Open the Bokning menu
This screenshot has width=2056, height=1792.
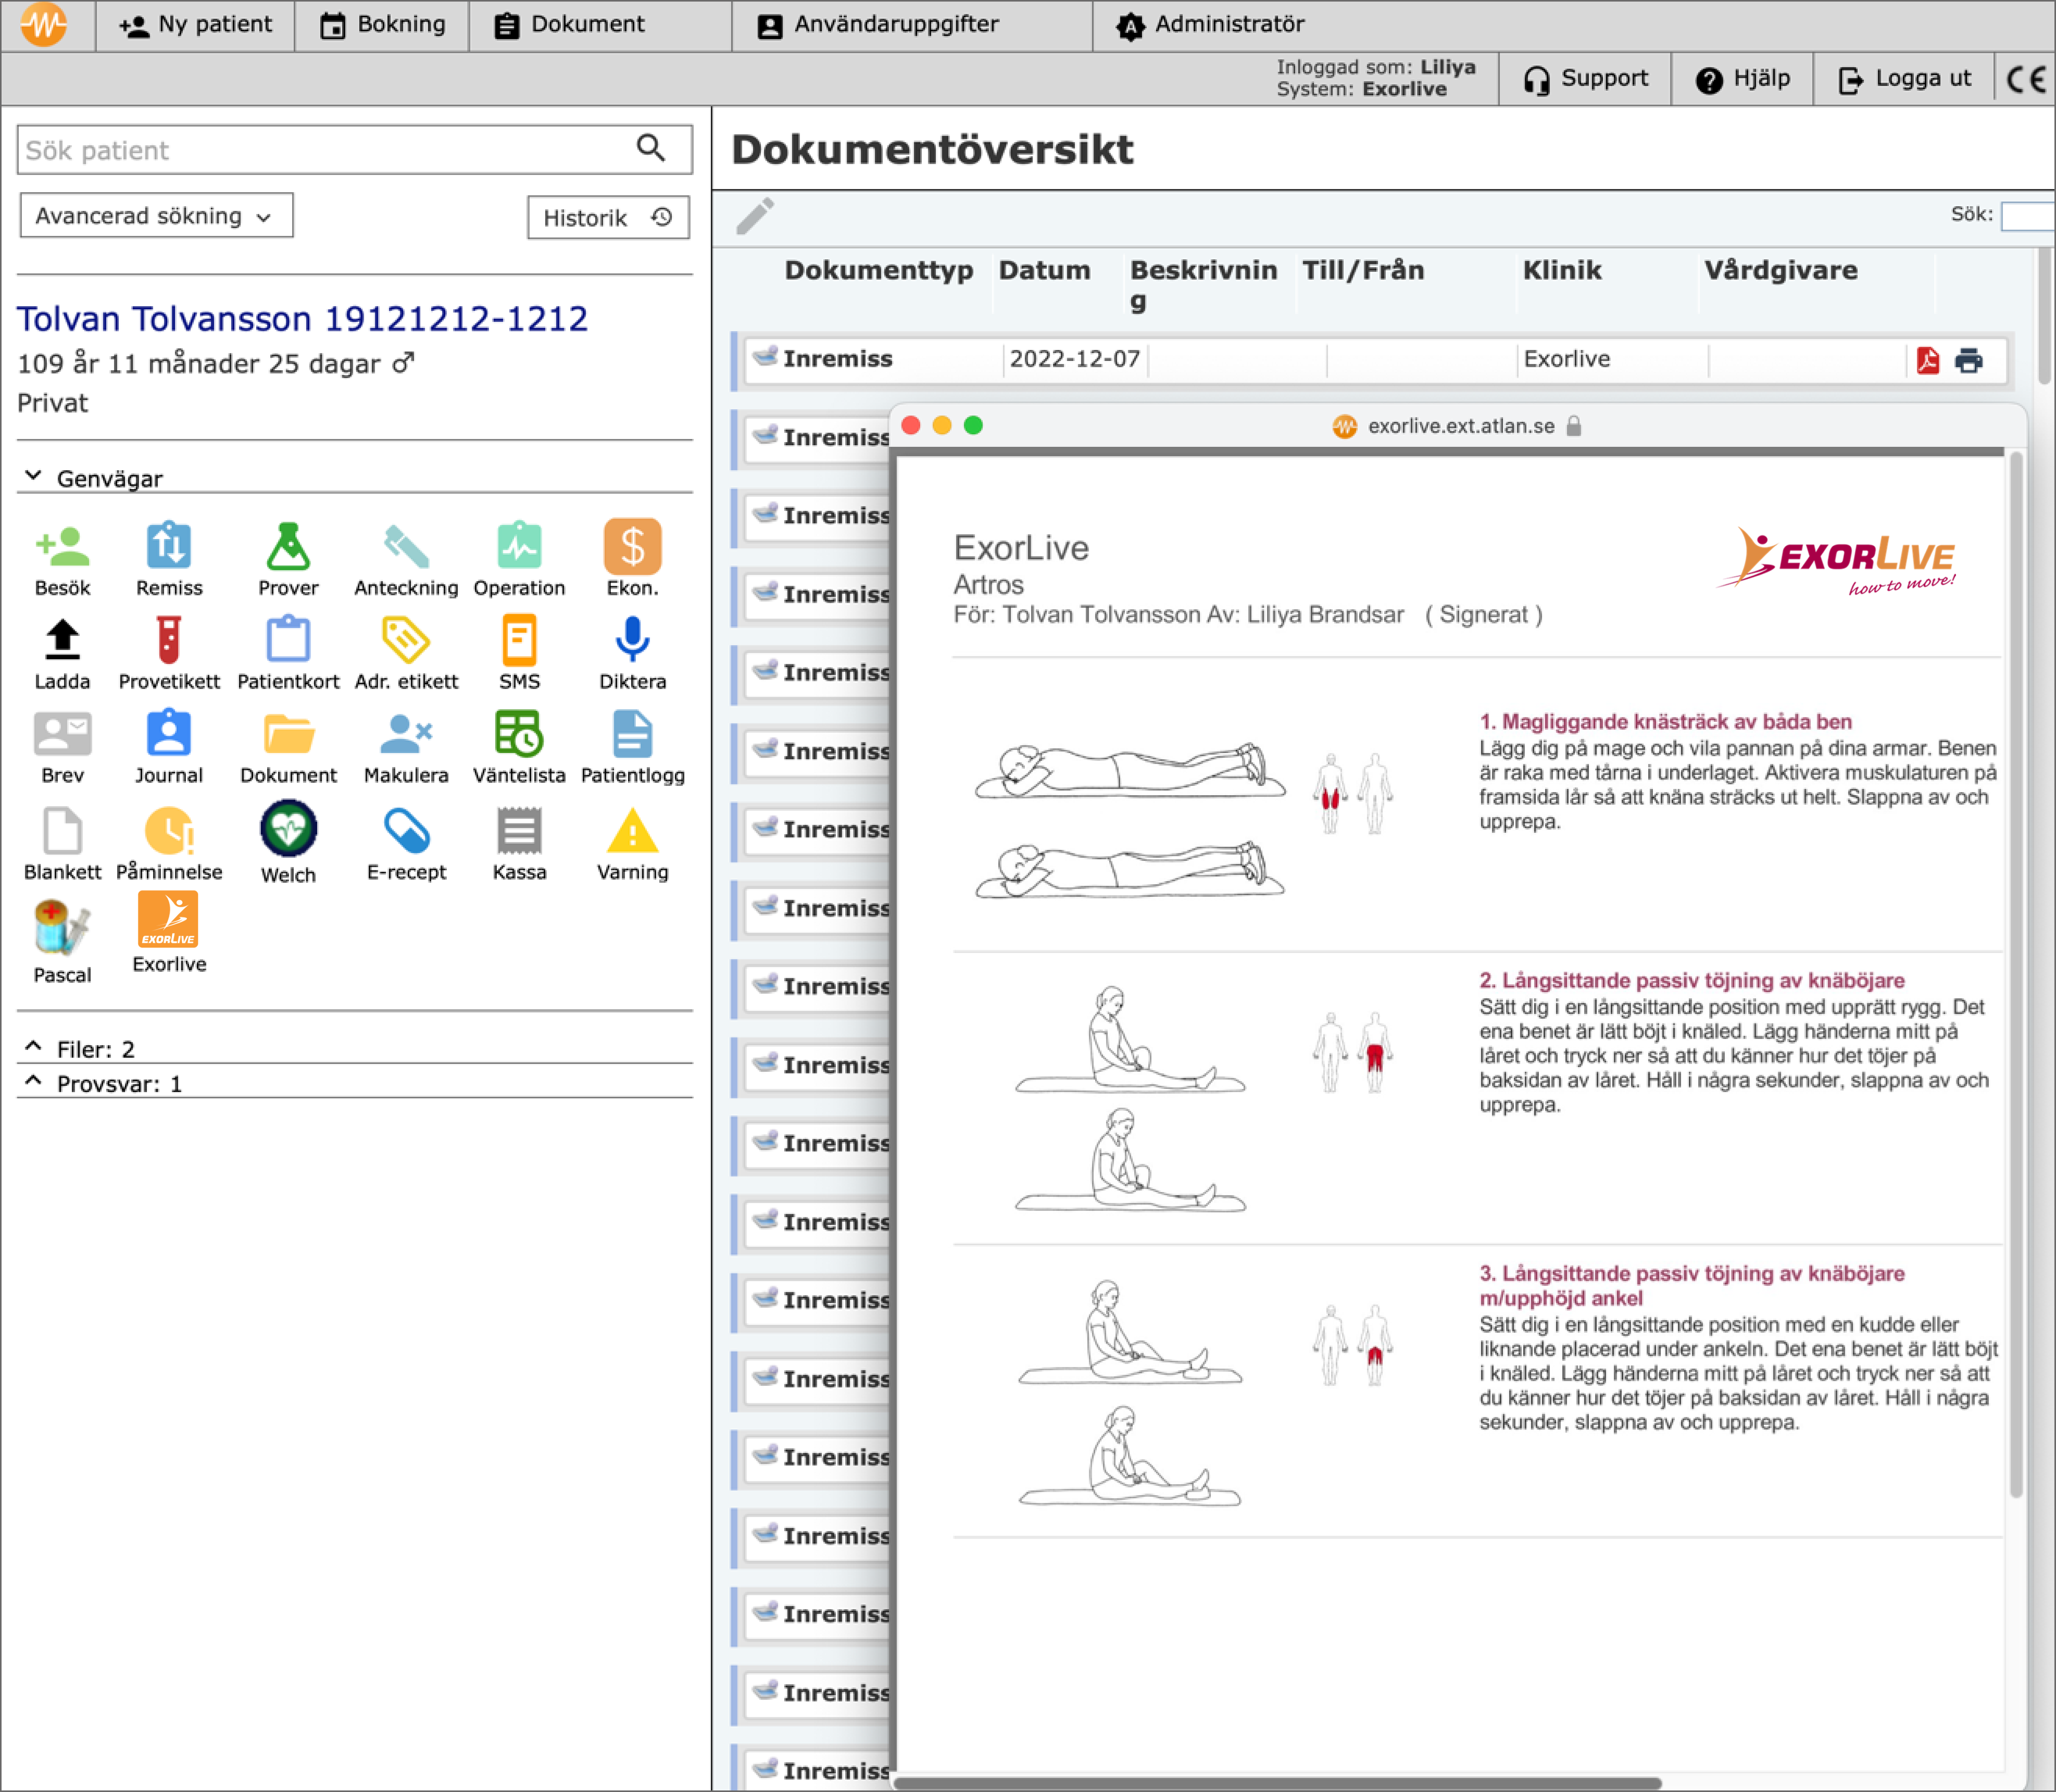tap(382, 25)
